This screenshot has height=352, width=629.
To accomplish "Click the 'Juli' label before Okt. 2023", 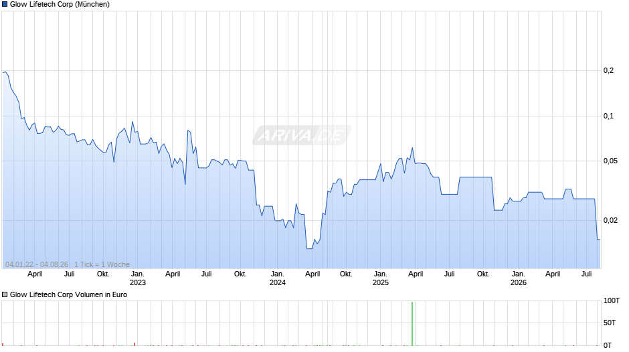I will pyautogui.click(x=207, y=274).
